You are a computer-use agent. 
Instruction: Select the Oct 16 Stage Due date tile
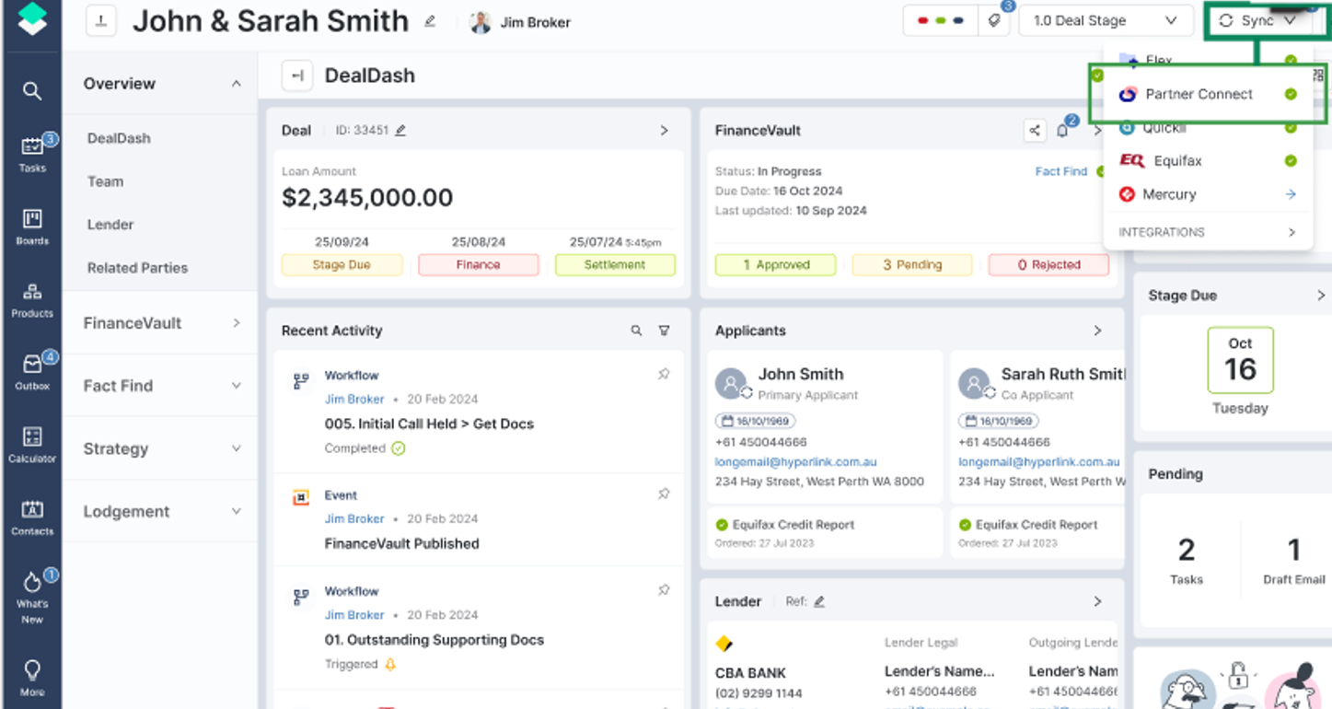coord(1240,360)
